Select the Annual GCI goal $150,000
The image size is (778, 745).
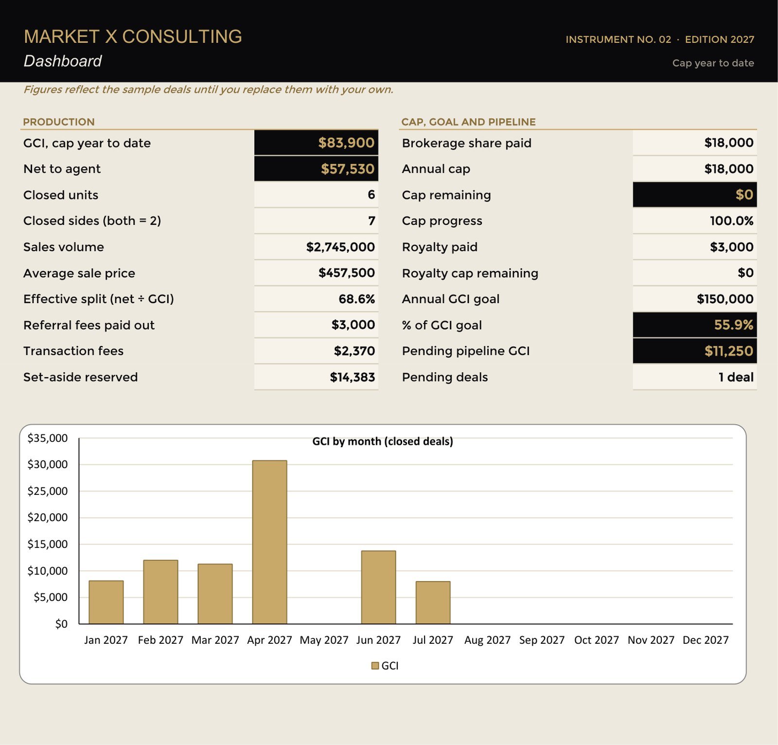(695, 299)
